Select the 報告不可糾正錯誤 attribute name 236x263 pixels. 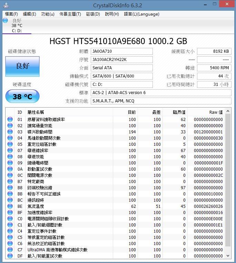pyautogui.click(x=44, y=194)
